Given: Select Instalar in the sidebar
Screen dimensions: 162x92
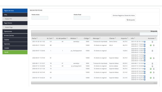Looking at the screenshot, I should click(x=15, y=48).
